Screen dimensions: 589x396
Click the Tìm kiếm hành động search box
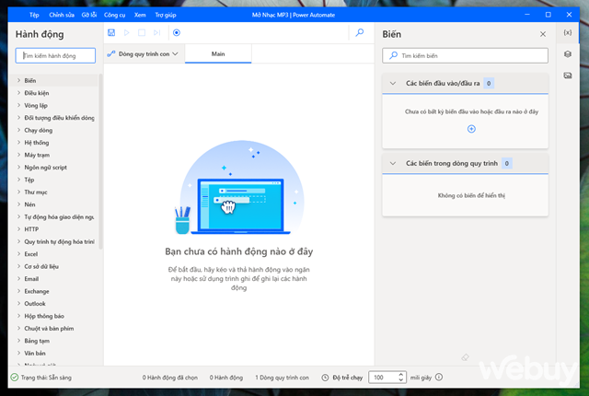[x=57, y=56]
